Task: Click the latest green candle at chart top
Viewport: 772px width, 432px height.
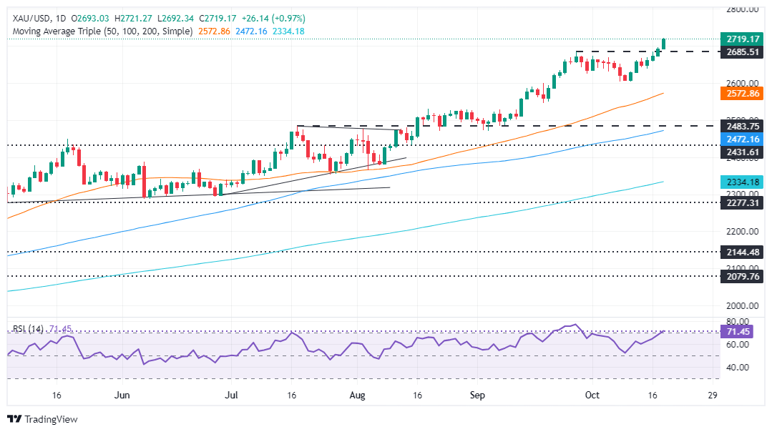Action: (664, 44)
